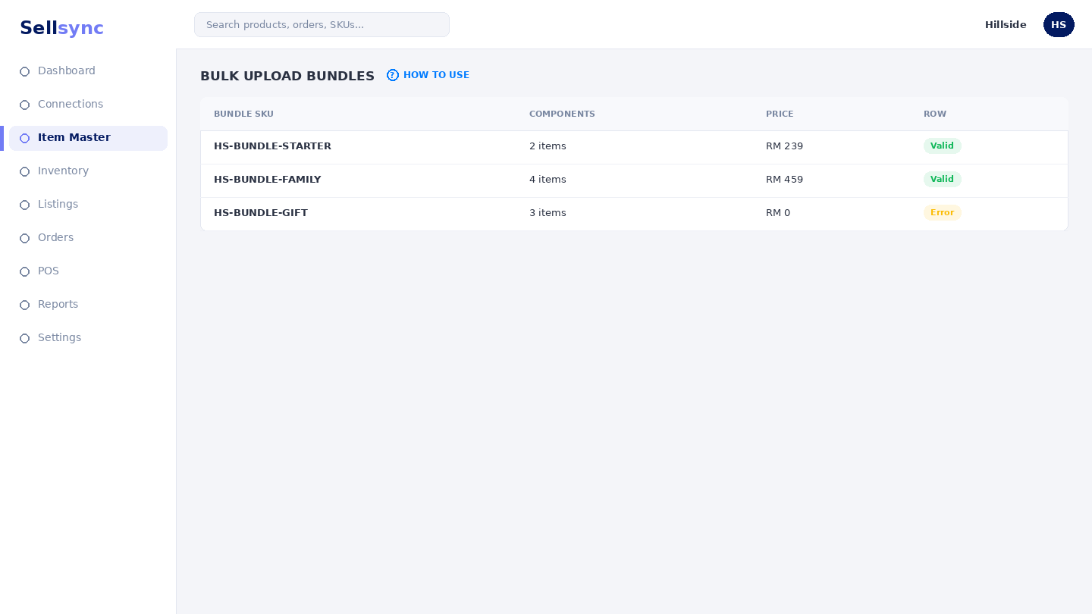The height and width of the screenshot is (614, 1092).
Task: Click the Reports circle icon in sidebar
Action: click(24, 305)
